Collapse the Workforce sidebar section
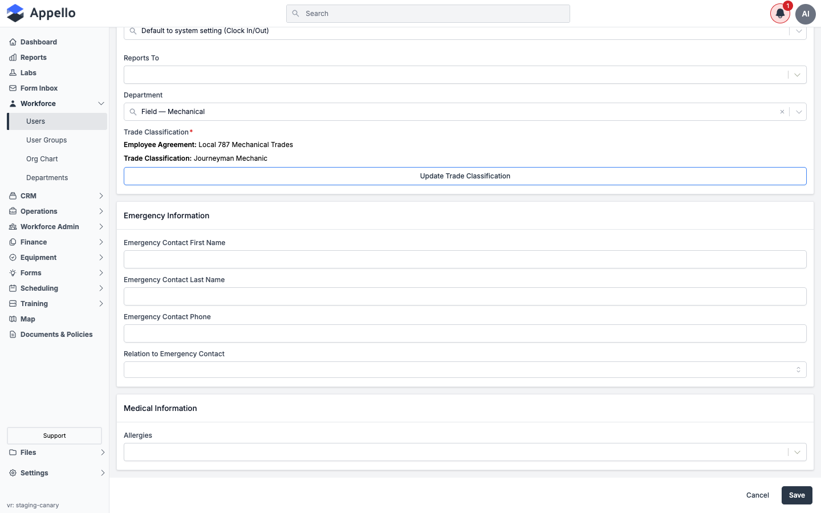Viewport: 821px width, 513px height. point(101,104)
